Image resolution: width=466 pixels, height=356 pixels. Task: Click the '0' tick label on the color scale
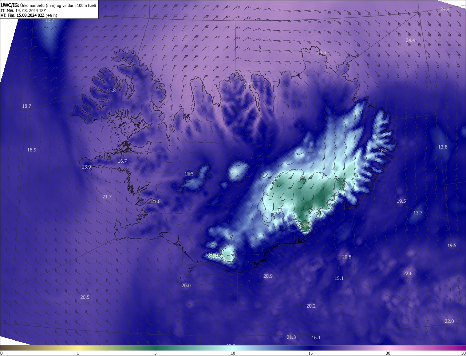click(x=1, y=353)
